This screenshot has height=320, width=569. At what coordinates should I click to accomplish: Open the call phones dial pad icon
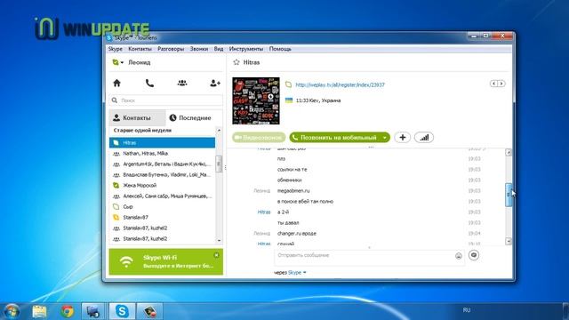(x=149, y=83)
